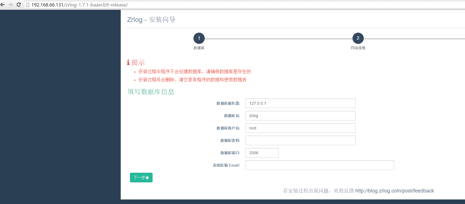Click the green 下一步 button
465x204 pixels.
141,178
